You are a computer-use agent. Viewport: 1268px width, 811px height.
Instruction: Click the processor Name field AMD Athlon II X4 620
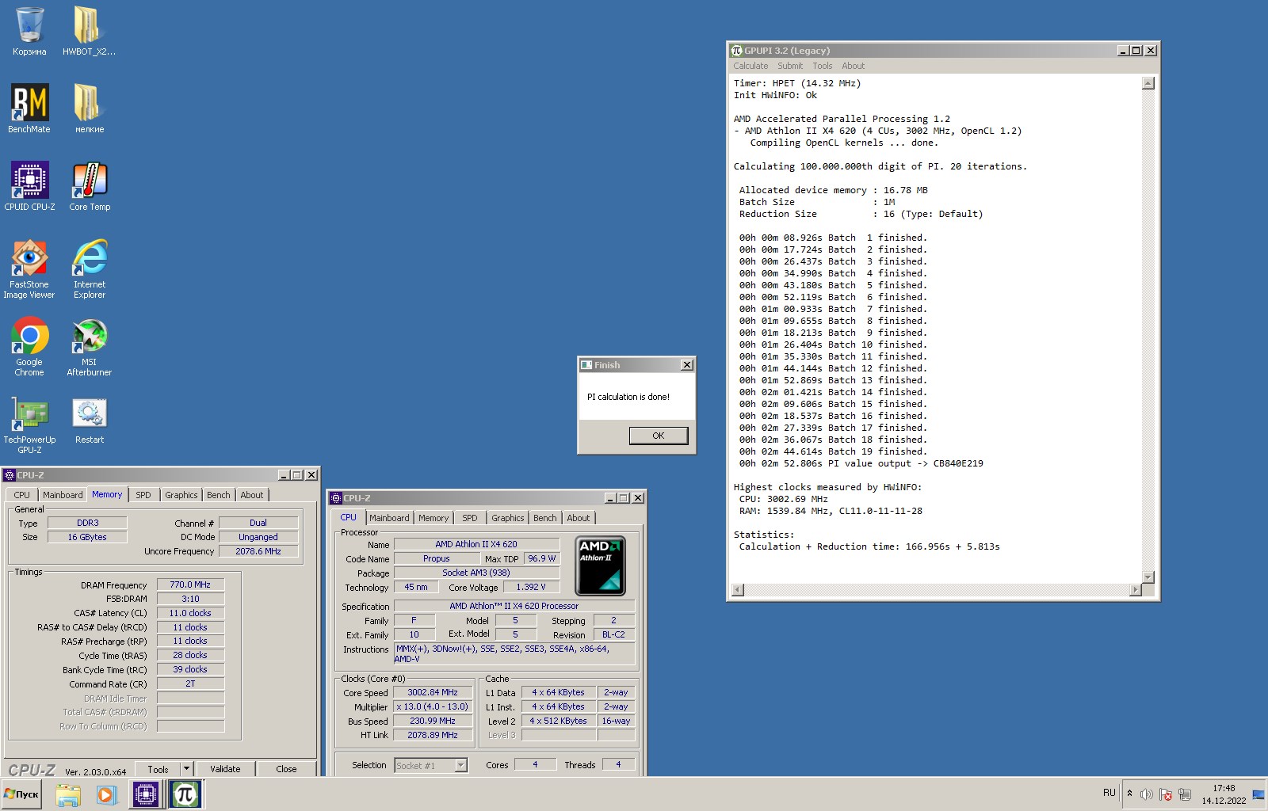[476, 544]
